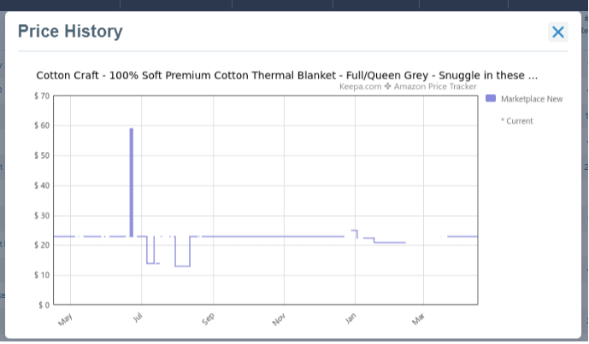Click the price dip near $14 in July
The height and width of the screenshot is (344, 589).
150,263
